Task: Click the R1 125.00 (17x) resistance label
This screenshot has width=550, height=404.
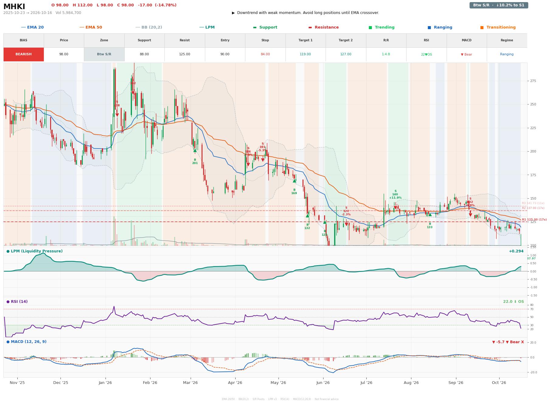Action: click(534, 220)
